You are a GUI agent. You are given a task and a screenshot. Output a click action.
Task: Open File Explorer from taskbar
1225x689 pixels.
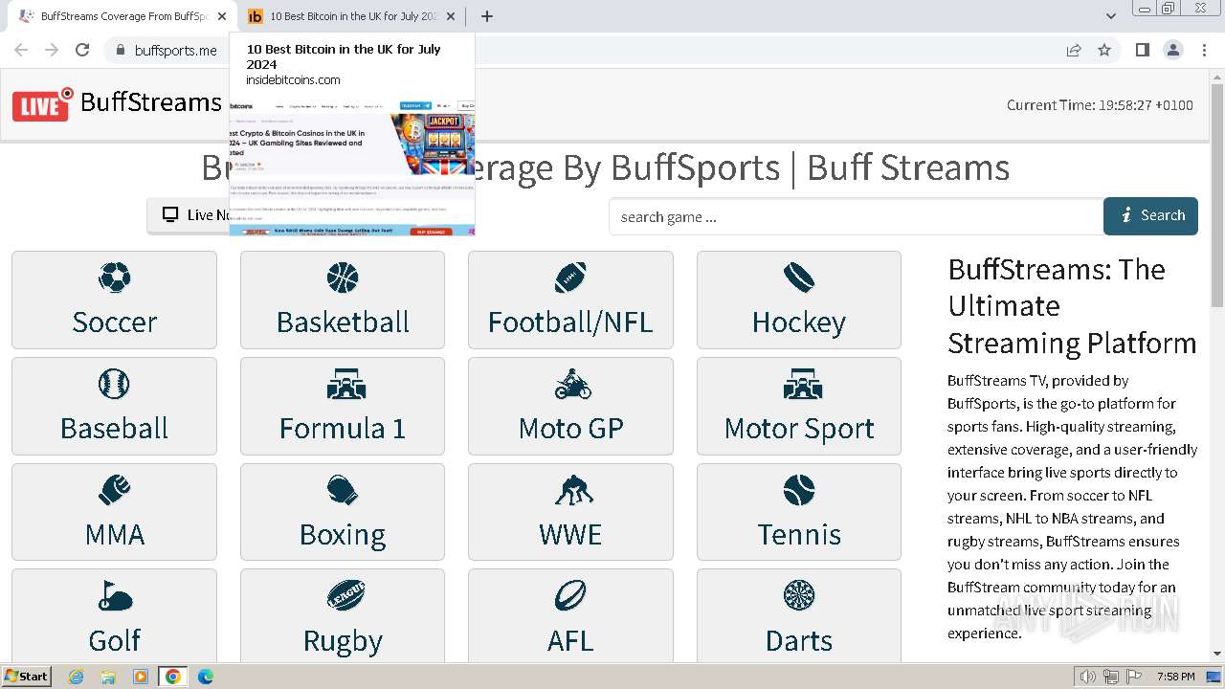[x=108, y=677]
